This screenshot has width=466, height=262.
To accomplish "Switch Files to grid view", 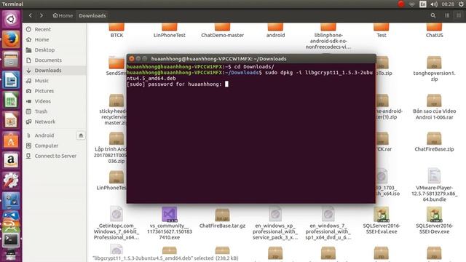I will (x=459, y=15).
